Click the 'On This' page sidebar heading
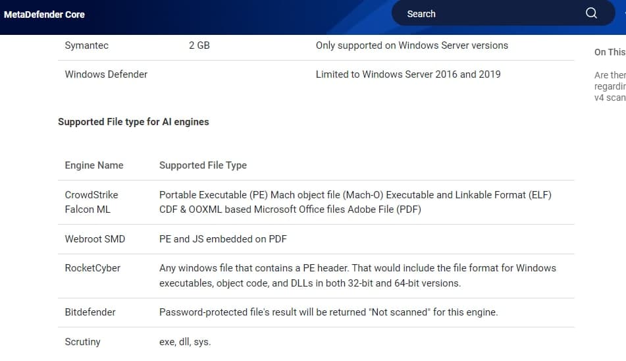Screen dimensions: 626x361 click(x=610, y=52)
